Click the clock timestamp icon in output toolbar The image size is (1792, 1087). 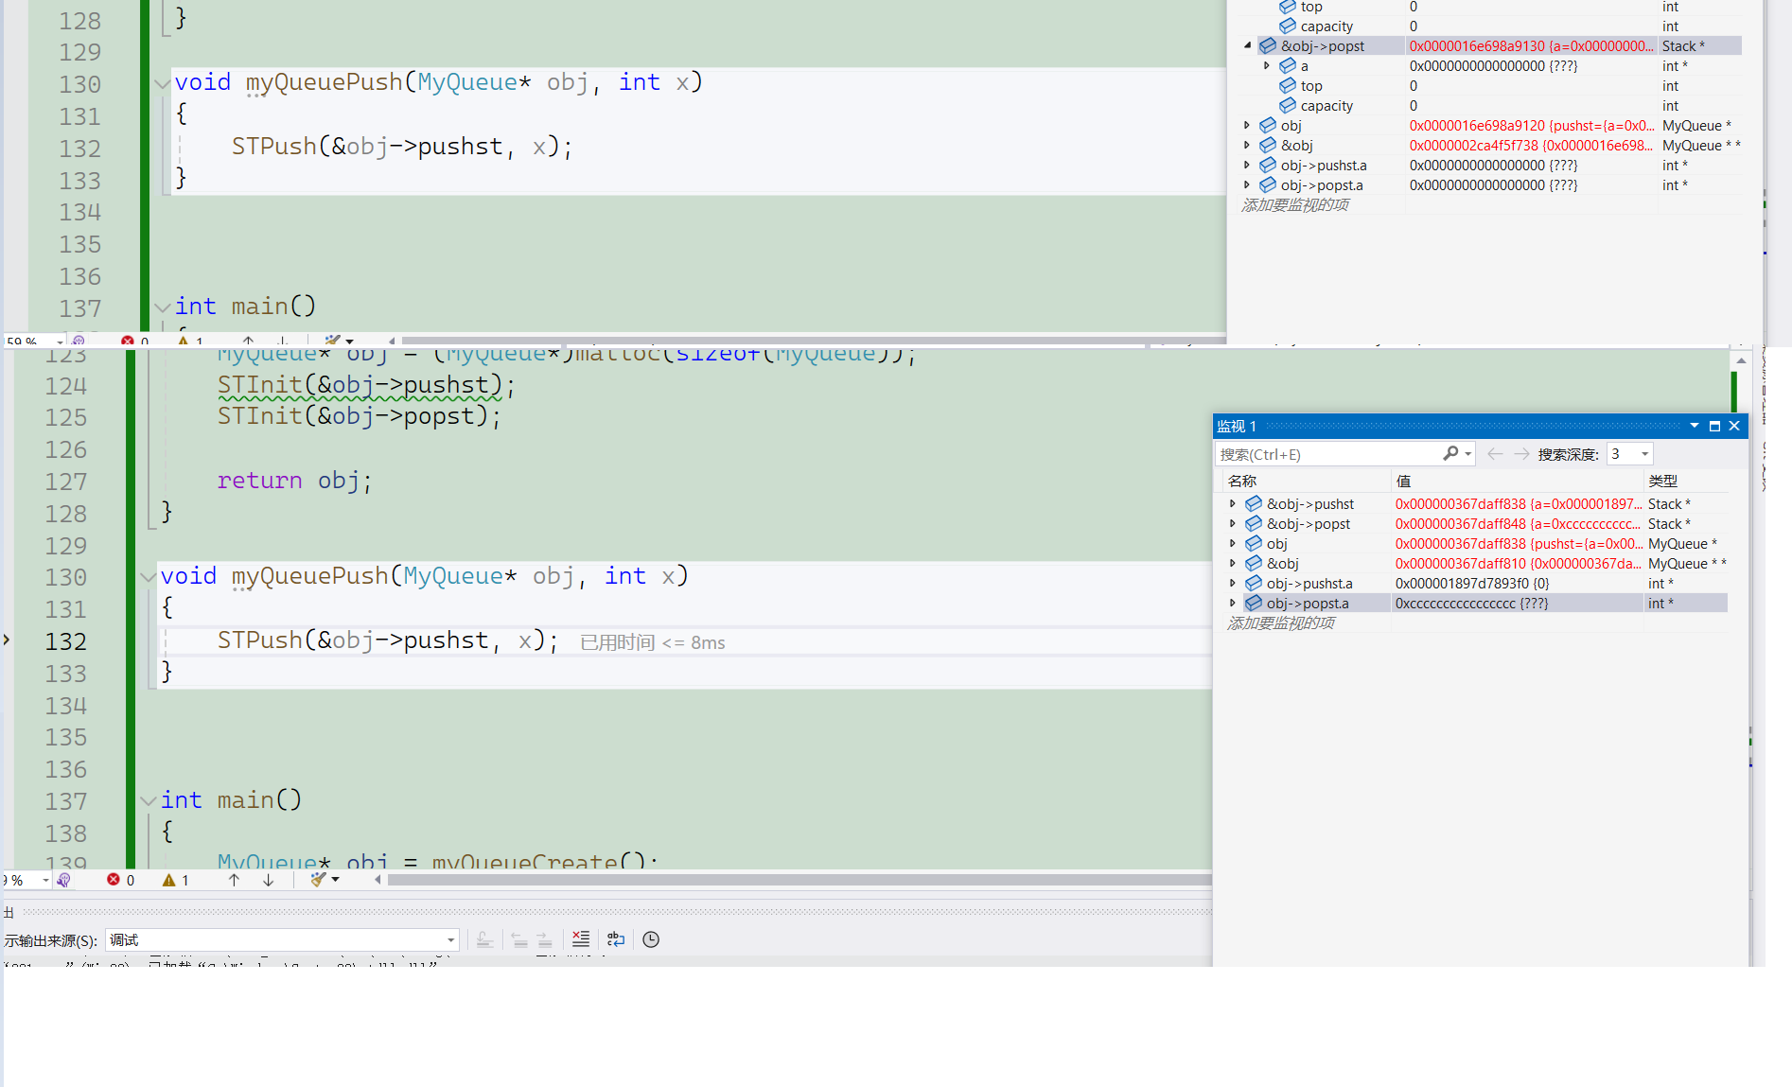[651, 939]
